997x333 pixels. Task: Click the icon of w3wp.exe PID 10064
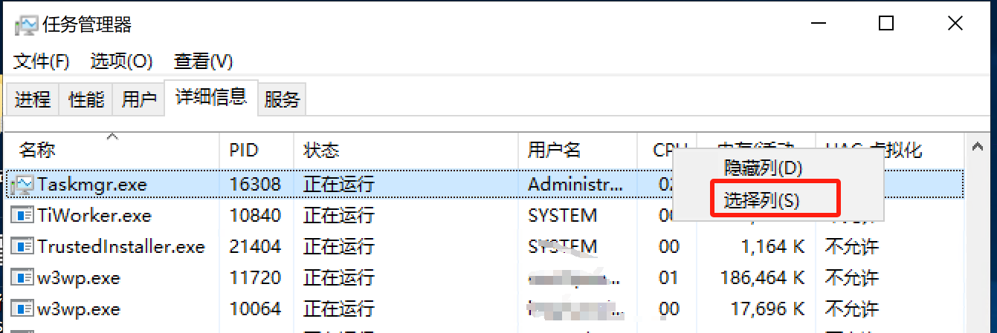coord(24,309)
